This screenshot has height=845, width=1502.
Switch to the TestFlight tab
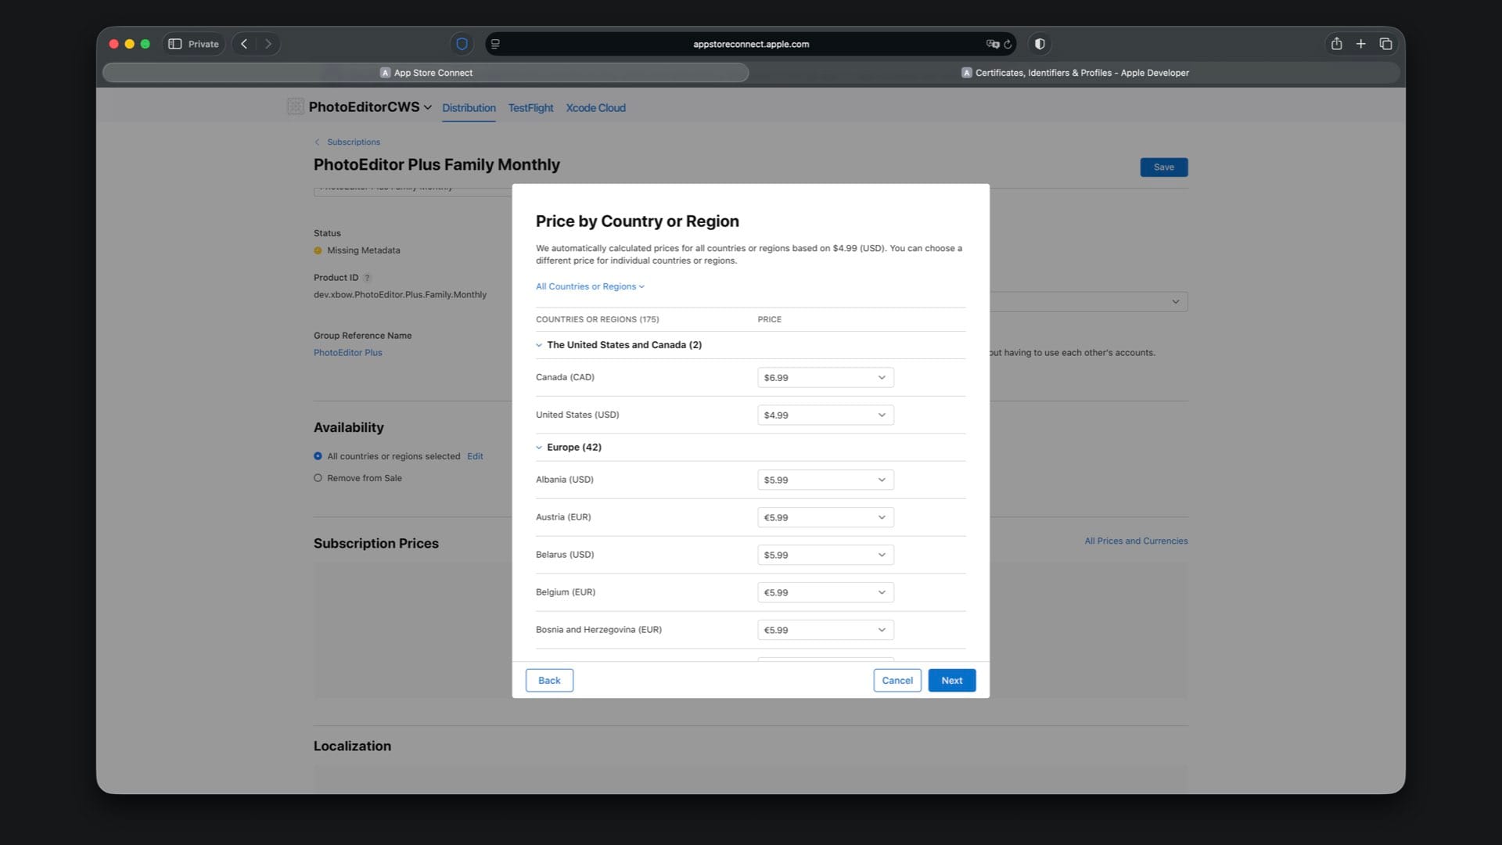[x=530, y=108]
